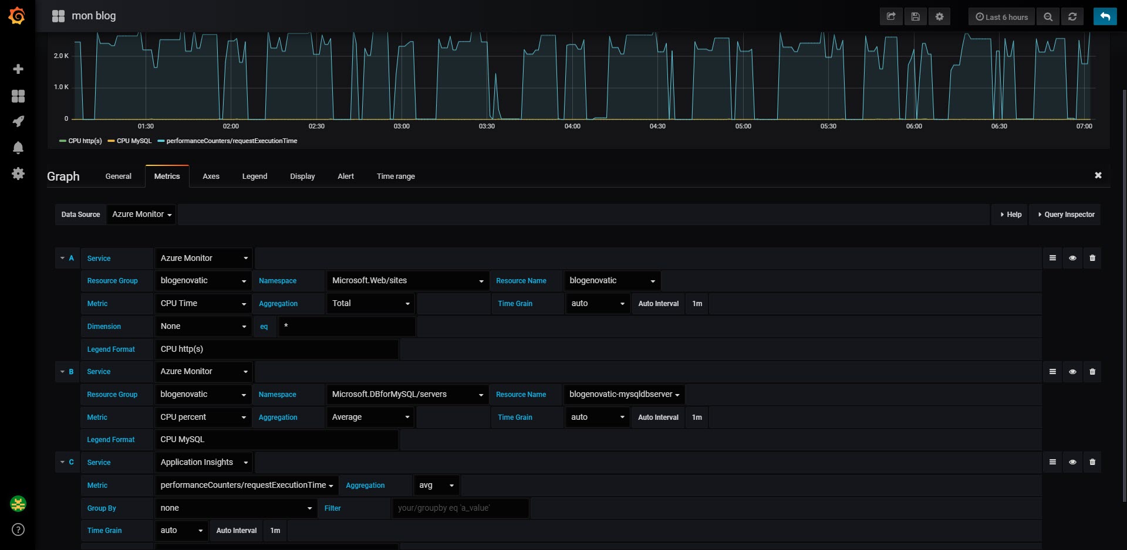Open Microsoft.Web/sites Namespace dropdown
The width and height of the screenshot is (1127, 550).
pos(407,281)
